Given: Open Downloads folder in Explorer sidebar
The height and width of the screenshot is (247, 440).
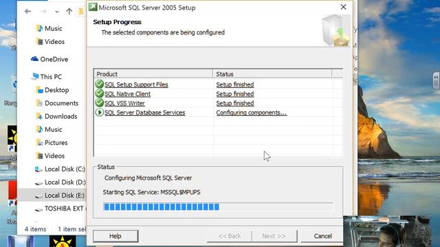Looking at the screenshot, I should (x=61, y=117).
